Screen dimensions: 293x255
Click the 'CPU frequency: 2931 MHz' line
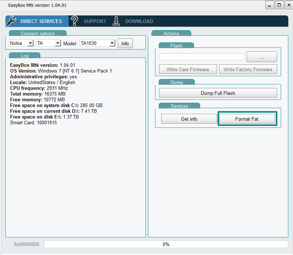tap(39, 88)
